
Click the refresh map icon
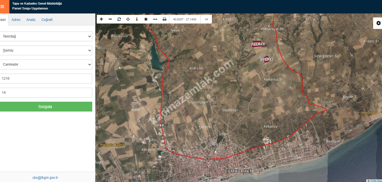(x=119, y=19)
